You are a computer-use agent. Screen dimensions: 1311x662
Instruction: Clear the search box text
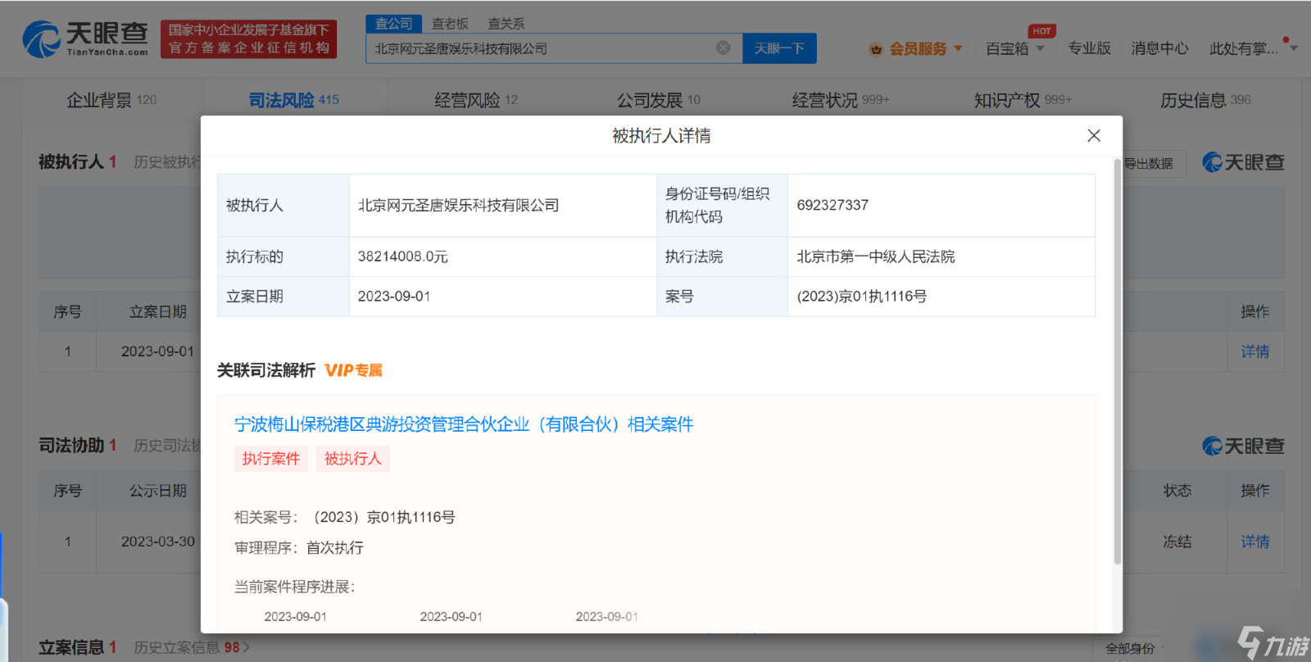[x=724, y=48]
